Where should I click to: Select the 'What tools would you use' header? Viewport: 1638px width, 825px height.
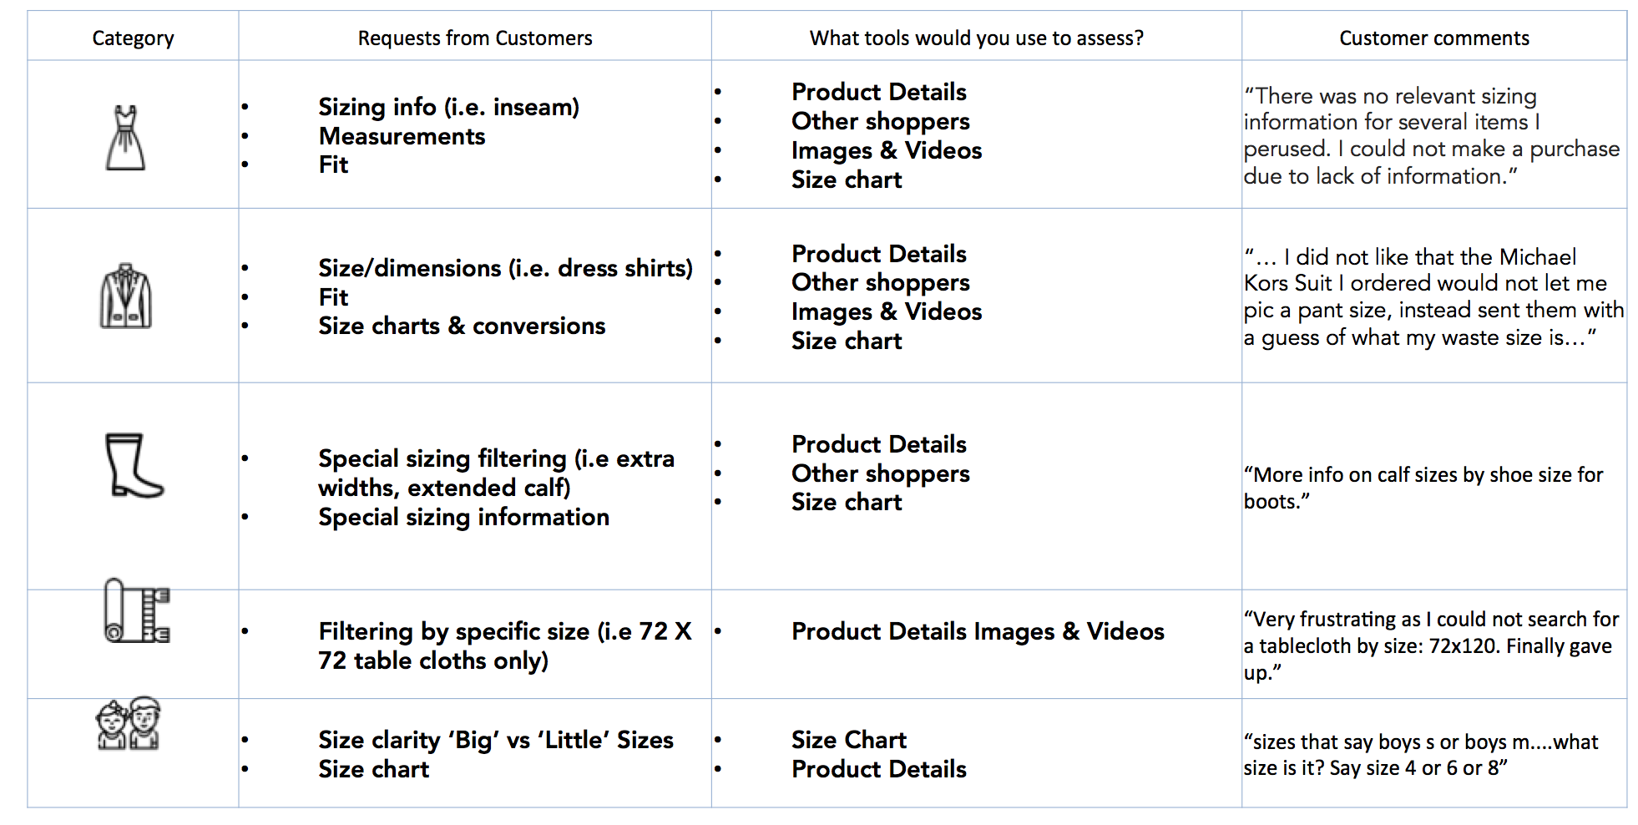(x=976, y=38)
